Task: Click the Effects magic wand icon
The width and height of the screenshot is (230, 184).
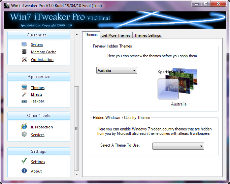Action: 24,94
